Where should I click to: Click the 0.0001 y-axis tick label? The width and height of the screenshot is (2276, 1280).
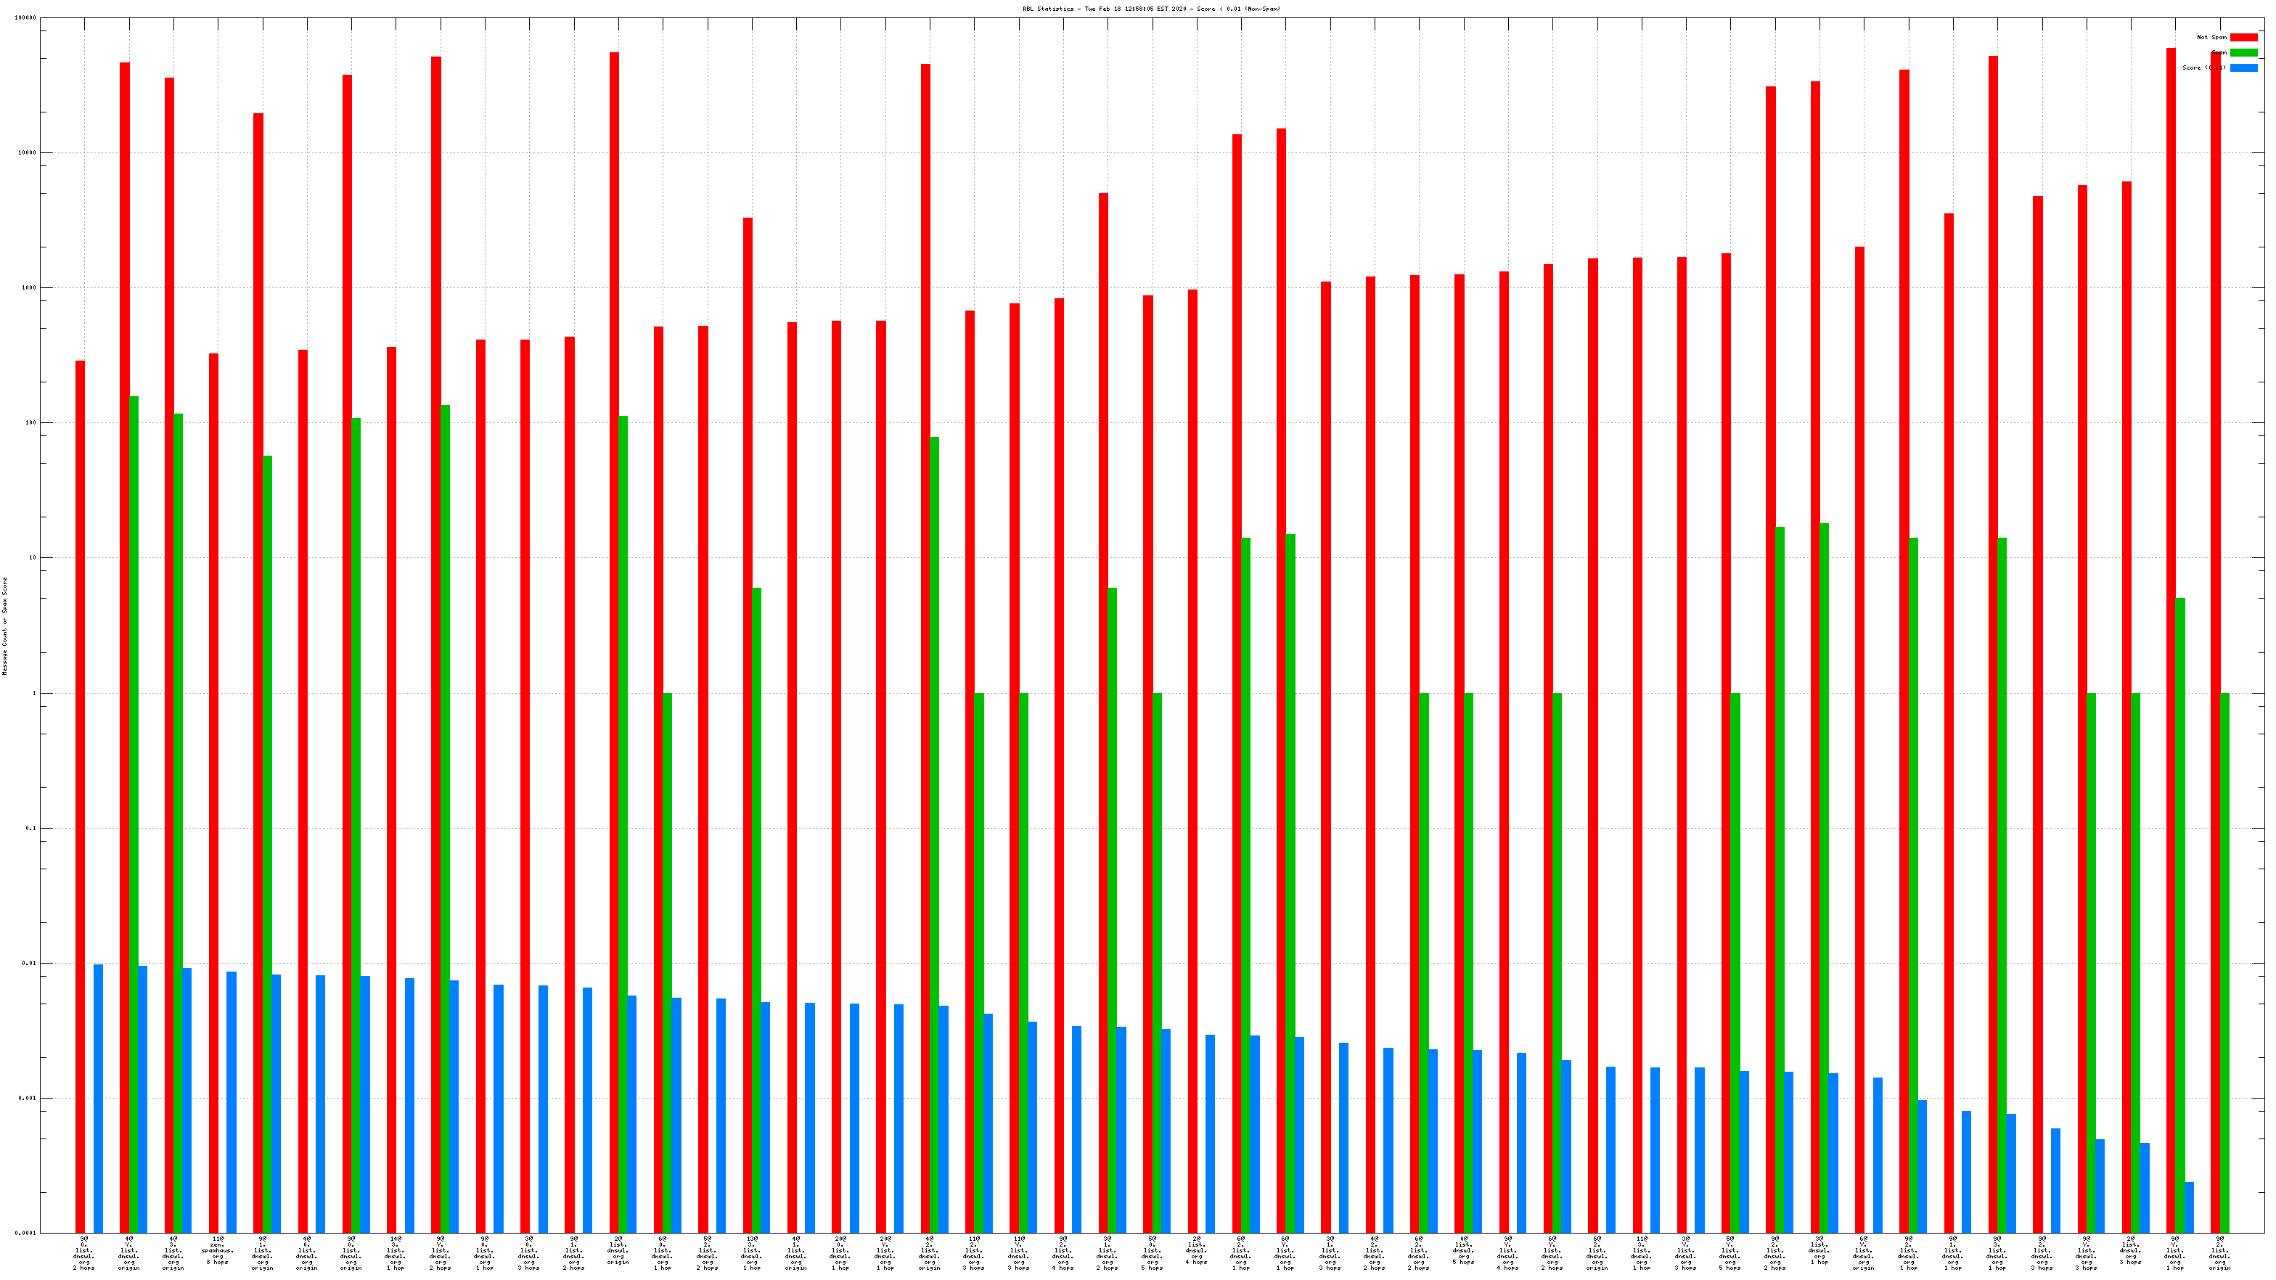point(25,1232)
